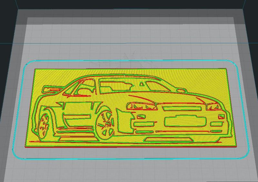Image resolution: width=258 pixels, height=182 pixels.
Task: Select the sliced car relief model
Action: (x=131, y=108)
